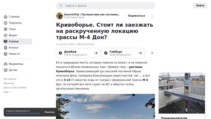Open the Подписки subscriptions icon
Screen dimensions: 211x119
point(6,23)
